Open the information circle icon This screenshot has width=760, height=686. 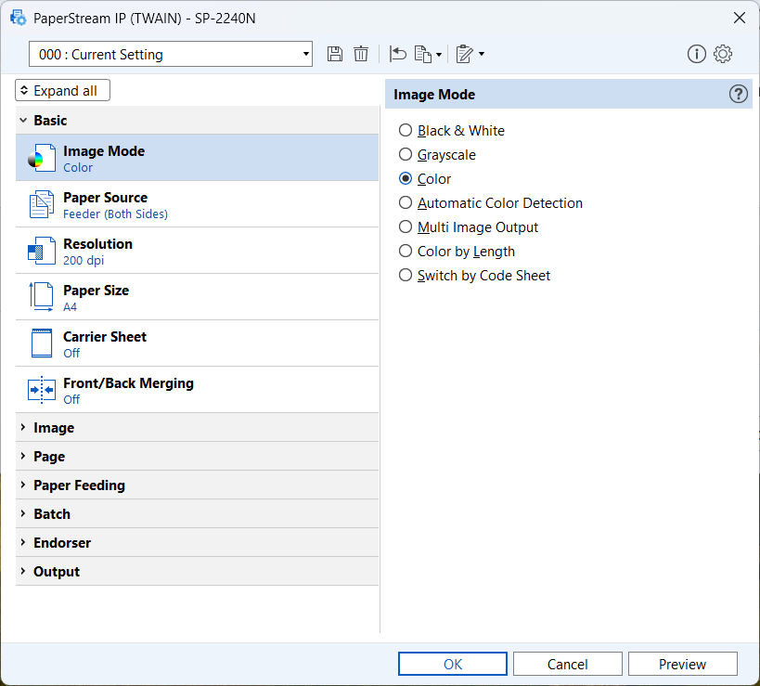pos(697,54)
